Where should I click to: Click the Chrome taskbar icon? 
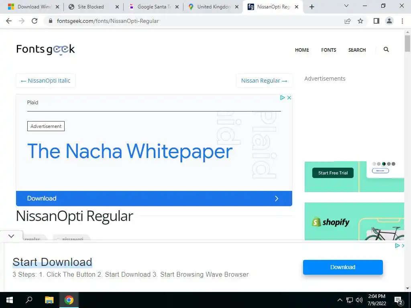[x=69, y=300]
